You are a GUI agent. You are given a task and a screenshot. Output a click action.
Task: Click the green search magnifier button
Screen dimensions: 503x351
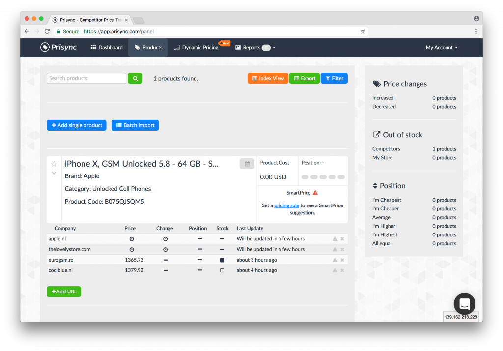tap(135, 78)
